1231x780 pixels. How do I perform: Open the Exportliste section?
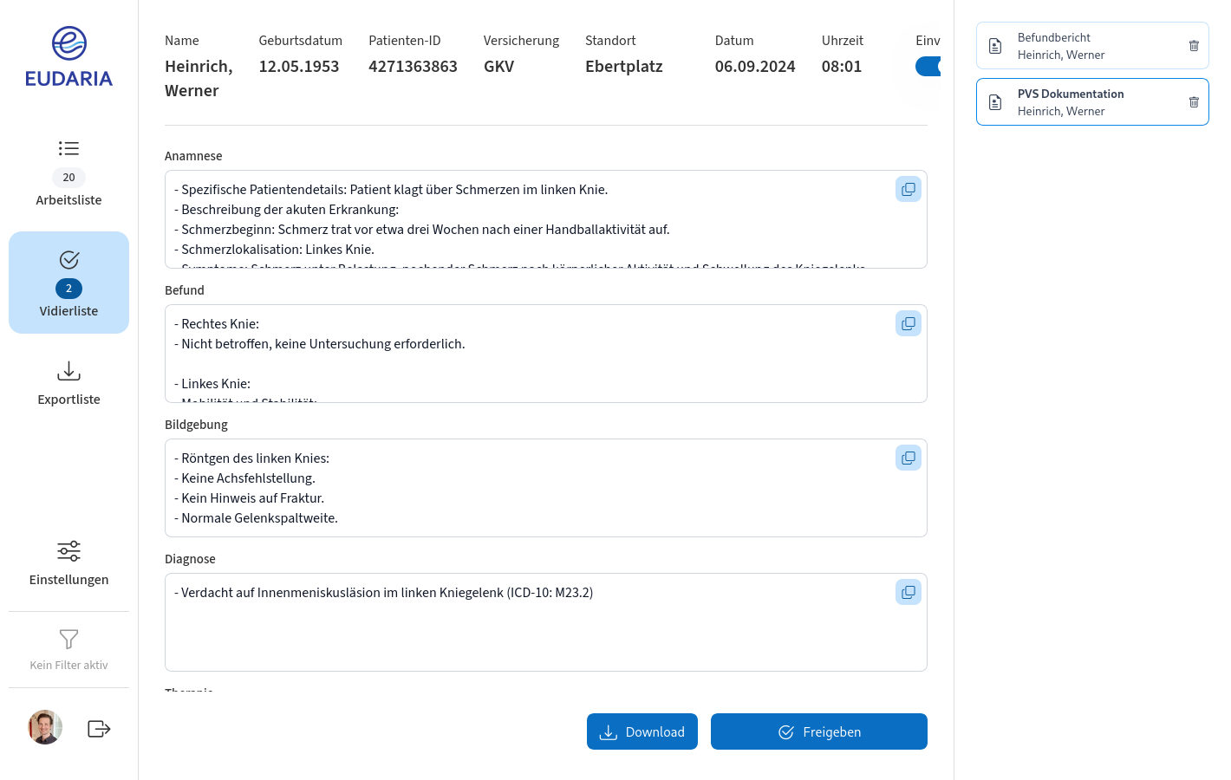68,383
